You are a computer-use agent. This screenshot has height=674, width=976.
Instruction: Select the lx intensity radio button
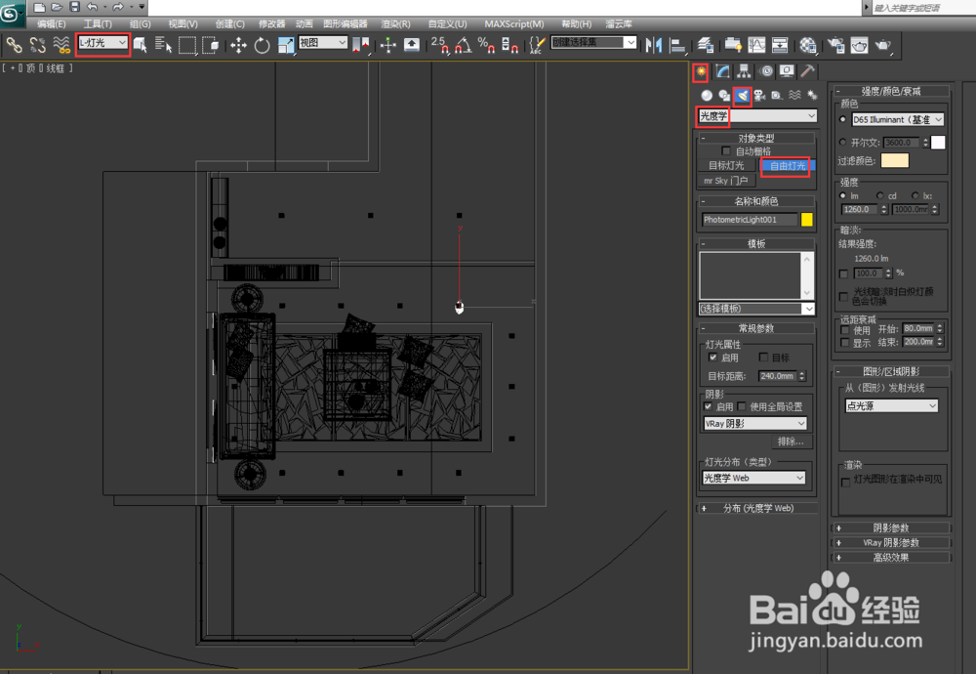tap(915, 195)
